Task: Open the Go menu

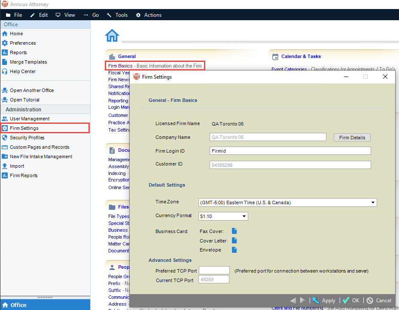Action: [91, 15]
